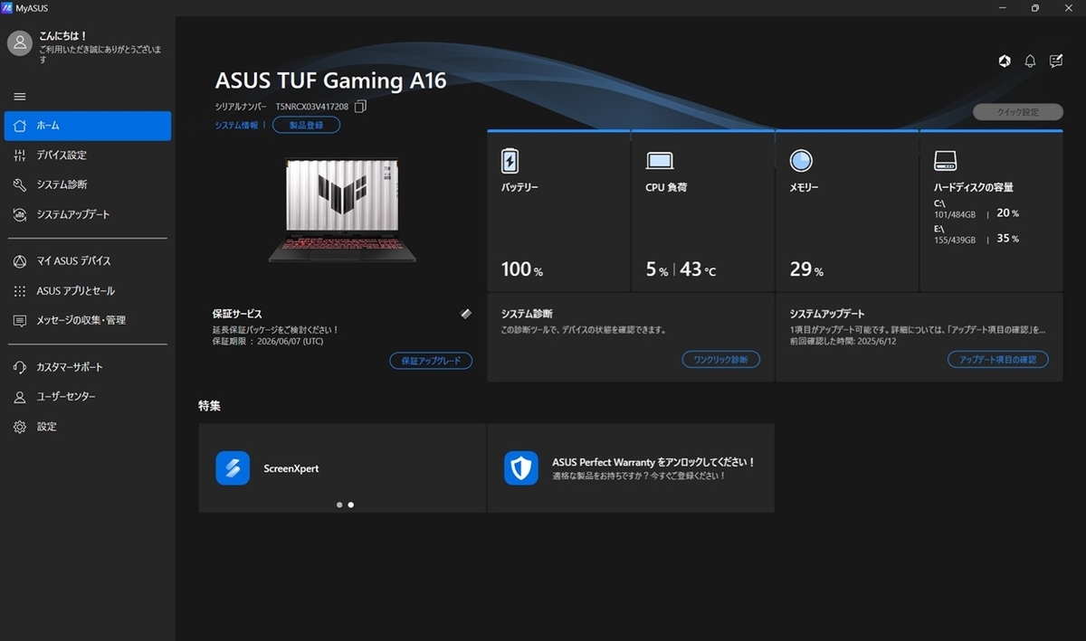Viewport: 1086px width, 641px height.
Task: Click the 43°C CPU temperature value
Action: coord(698,269)
